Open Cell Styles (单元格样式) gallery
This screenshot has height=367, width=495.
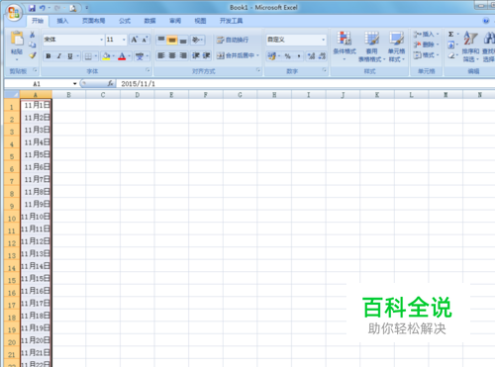pyautogui.click(x=396, y=46)
